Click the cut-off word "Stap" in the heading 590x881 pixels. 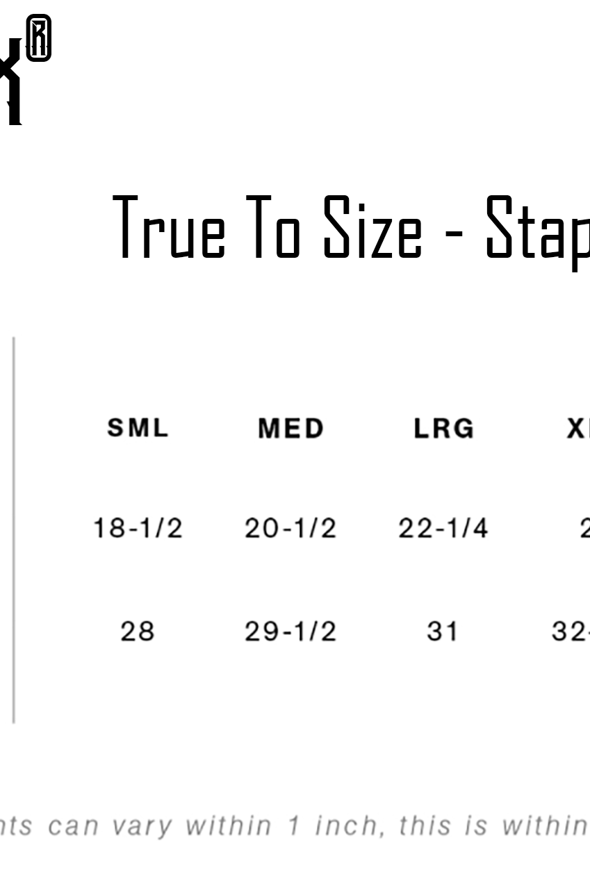537,229
